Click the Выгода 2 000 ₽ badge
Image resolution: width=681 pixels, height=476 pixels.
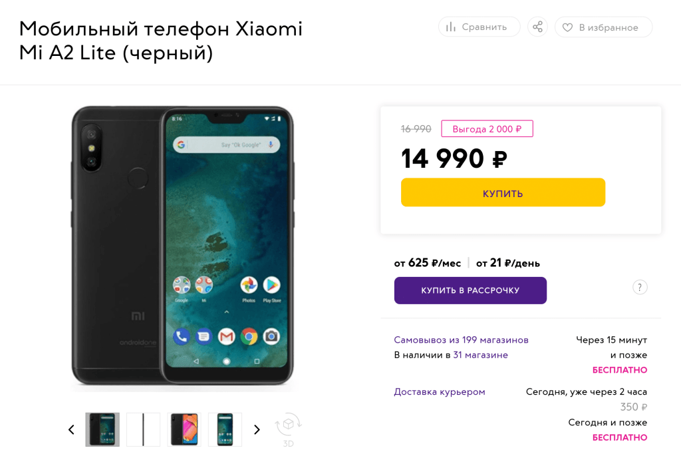tap(487, 128)
